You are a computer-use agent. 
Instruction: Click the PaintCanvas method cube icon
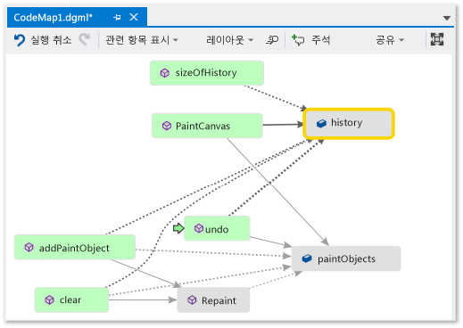coord(167,126)
